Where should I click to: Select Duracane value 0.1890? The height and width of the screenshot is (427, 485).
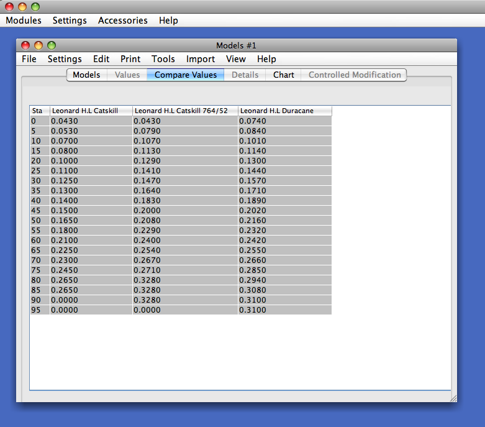coord(285,201)
